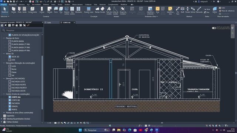Screen dimensions: 237x133
Task: Open the Selecionar panel dropdown
Action: (x=5, y=16)
